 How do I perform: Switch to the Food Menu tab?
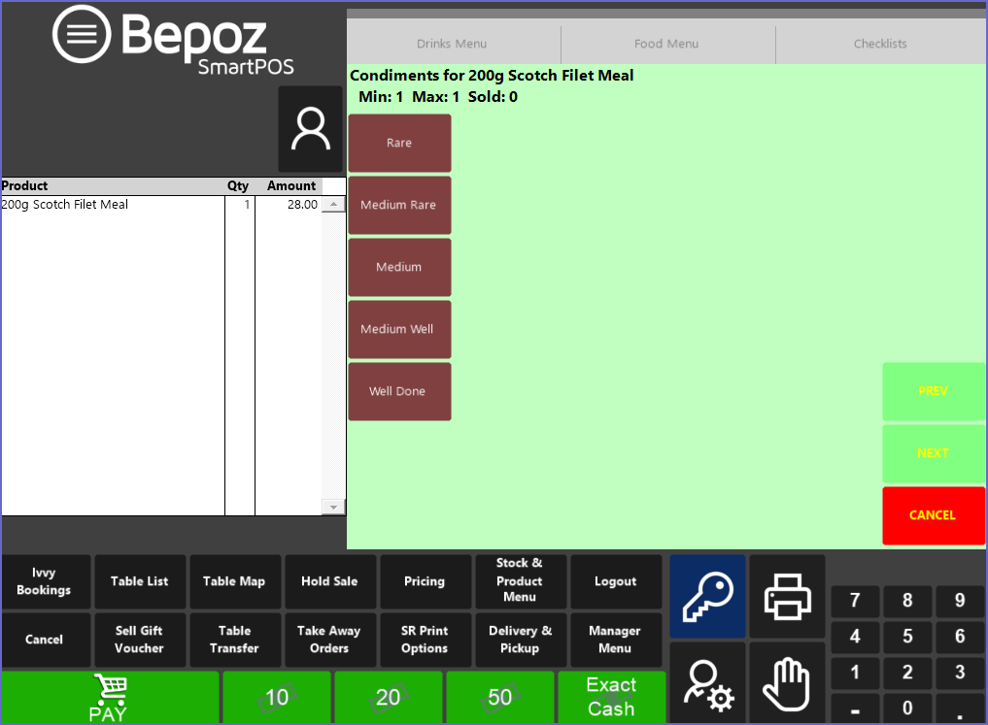click(x=666, y=44)
